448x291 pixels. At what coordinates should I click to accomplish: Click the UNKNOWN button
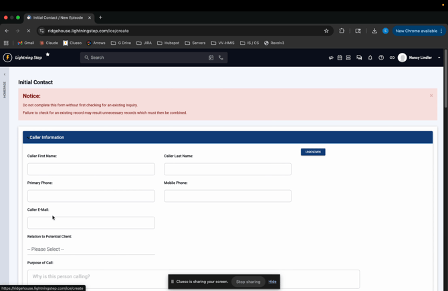tap(313, 152)
